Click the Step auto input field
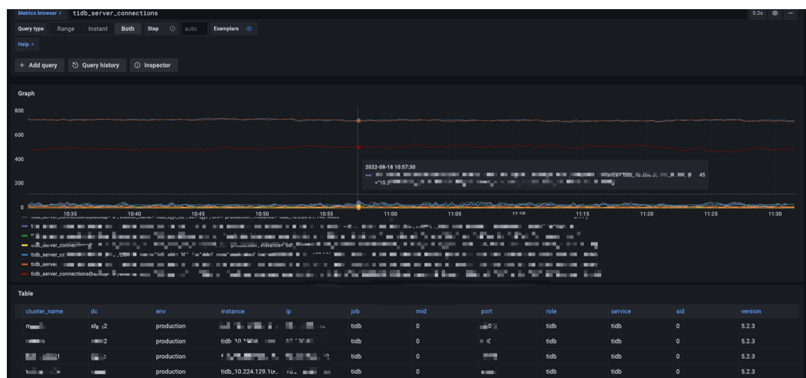This screenshot has height=378, width=806. click(194, 29)
